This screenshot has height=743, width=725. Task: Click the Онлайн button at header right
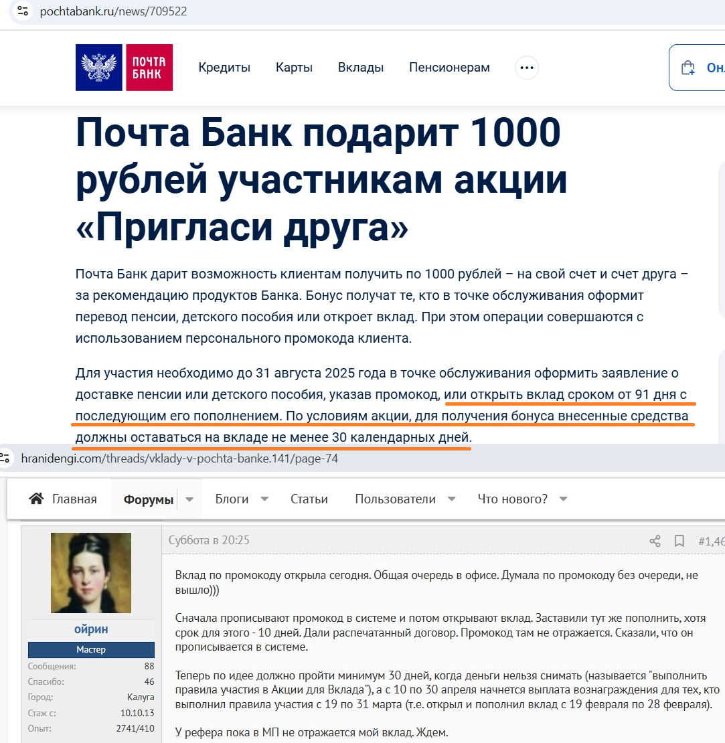(697, 68)
